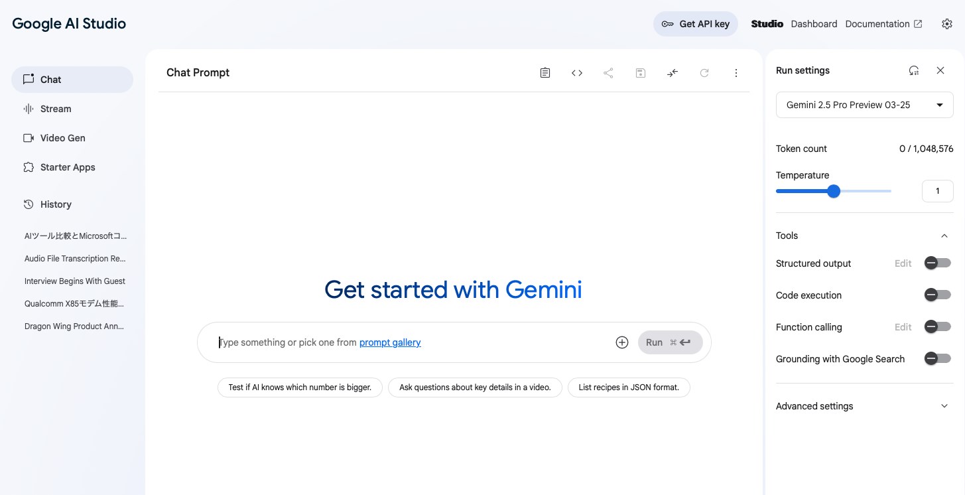Toggle Structured output switch
Image resolution: width=965 pixels, height=495 pixels.
point(938,263)
